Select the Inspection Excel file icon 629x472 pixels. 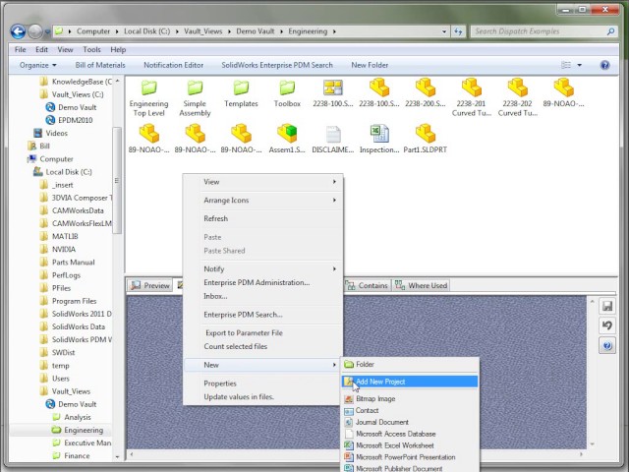click(379, 139)
